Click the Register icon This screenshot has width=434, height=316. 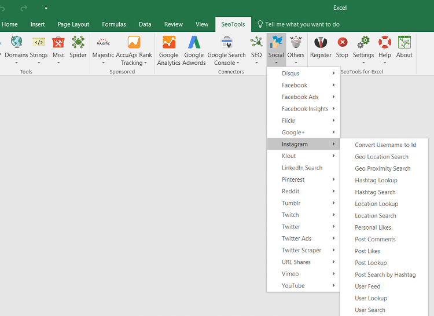coord(321,42)
